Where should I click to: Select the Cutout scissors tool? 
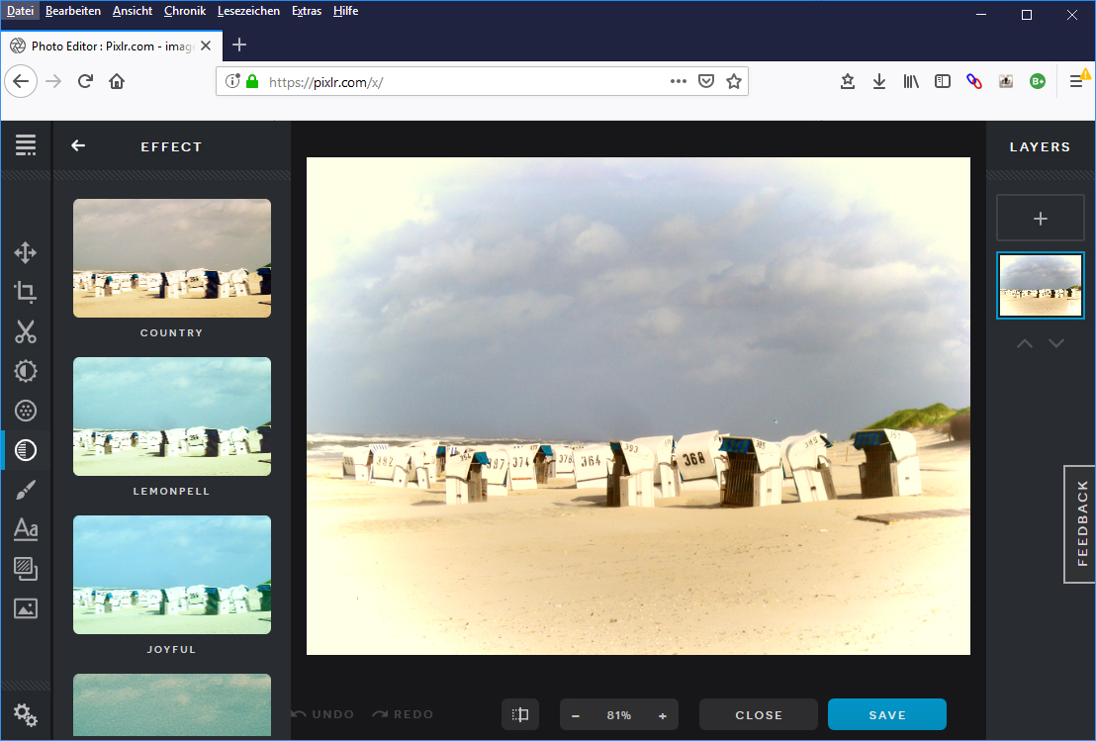(x=26, y=331)
